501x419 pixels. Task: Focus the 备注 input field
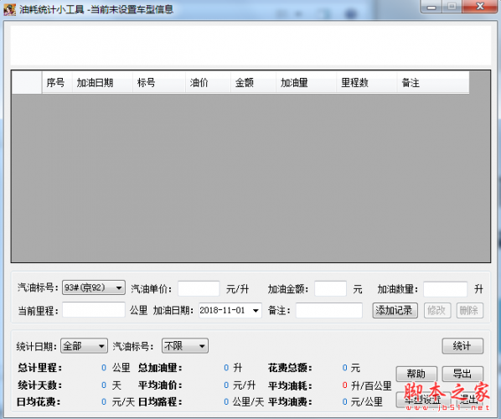coord(329,310)
